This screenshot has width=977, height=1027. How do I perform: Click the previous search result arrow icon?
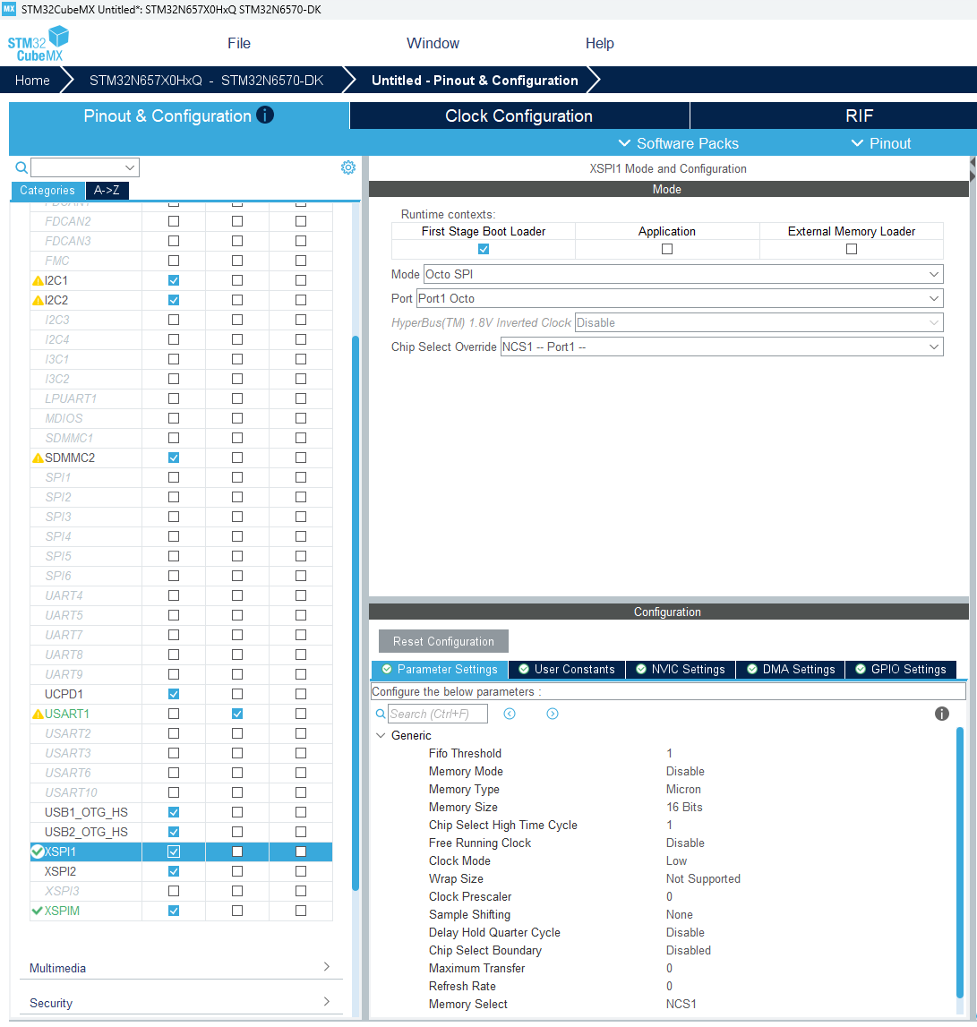pyautogui.click(x=510, y=714)
